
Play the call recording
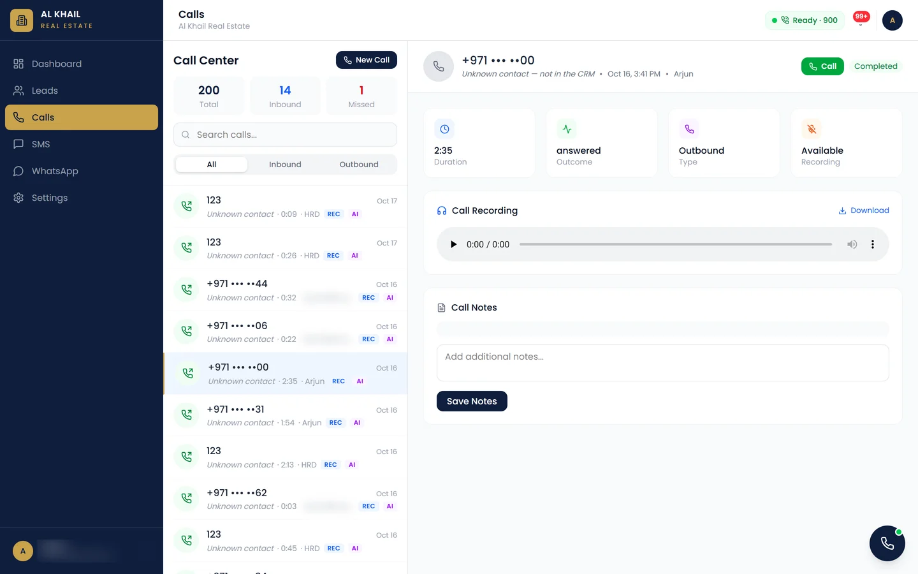(x=453, y=244)
